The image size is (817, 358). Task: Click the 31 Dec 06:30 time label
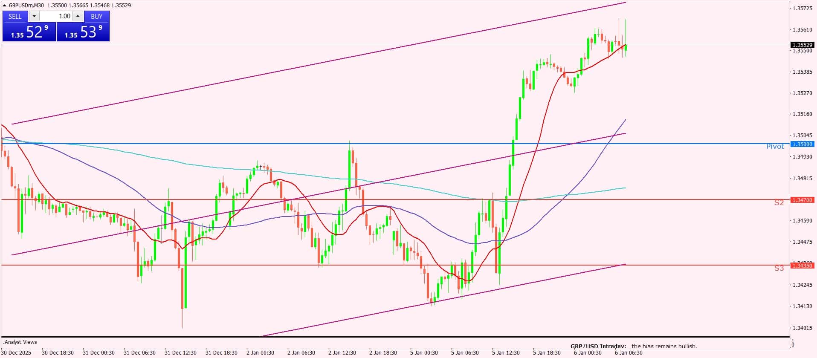point(139,352)
